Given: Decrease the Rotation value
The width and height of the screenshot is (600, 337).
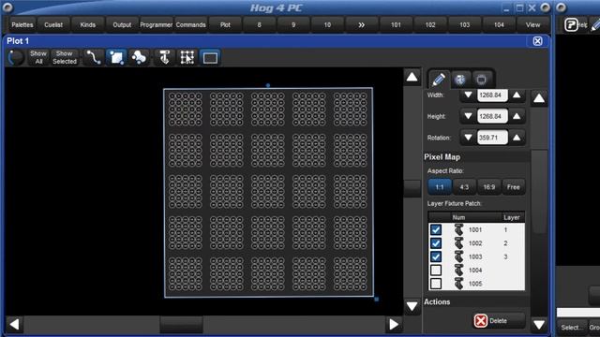Looking at the screenshot, I should 468,138.
